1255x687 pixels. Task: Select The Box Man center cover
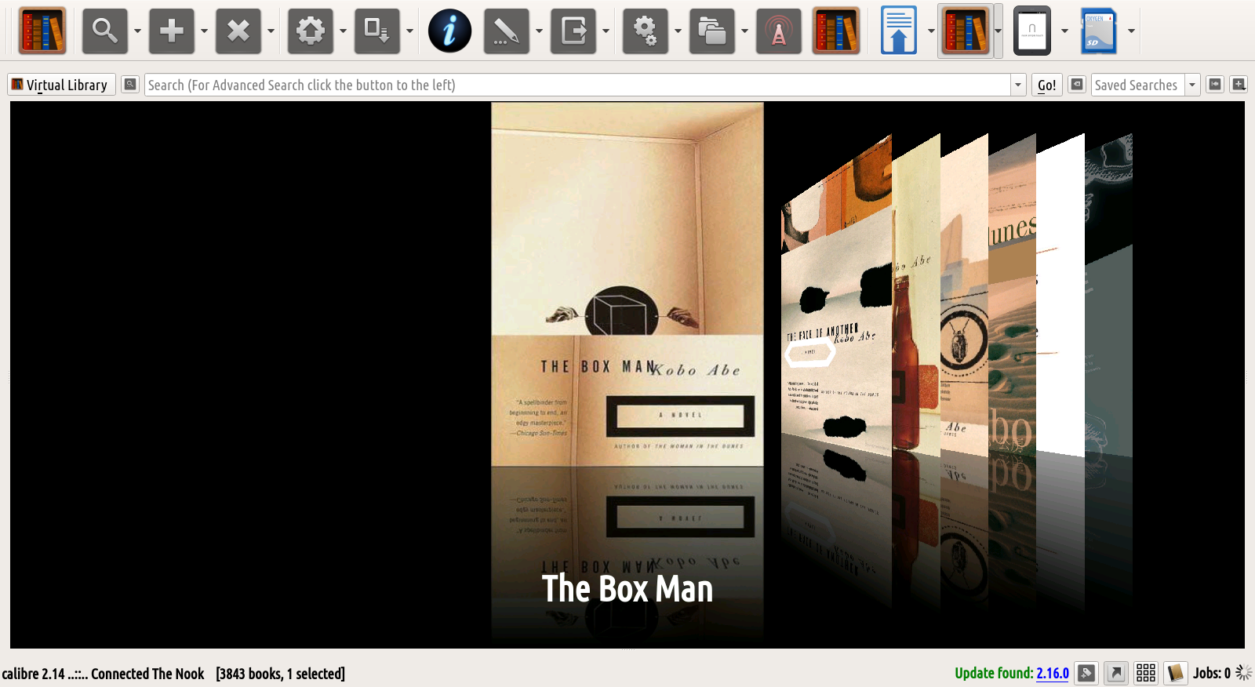(x=627, y=285)
